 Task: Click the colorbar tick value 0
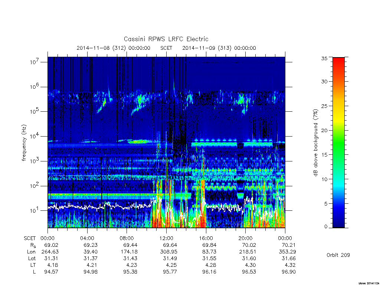(x=326, y=227)
